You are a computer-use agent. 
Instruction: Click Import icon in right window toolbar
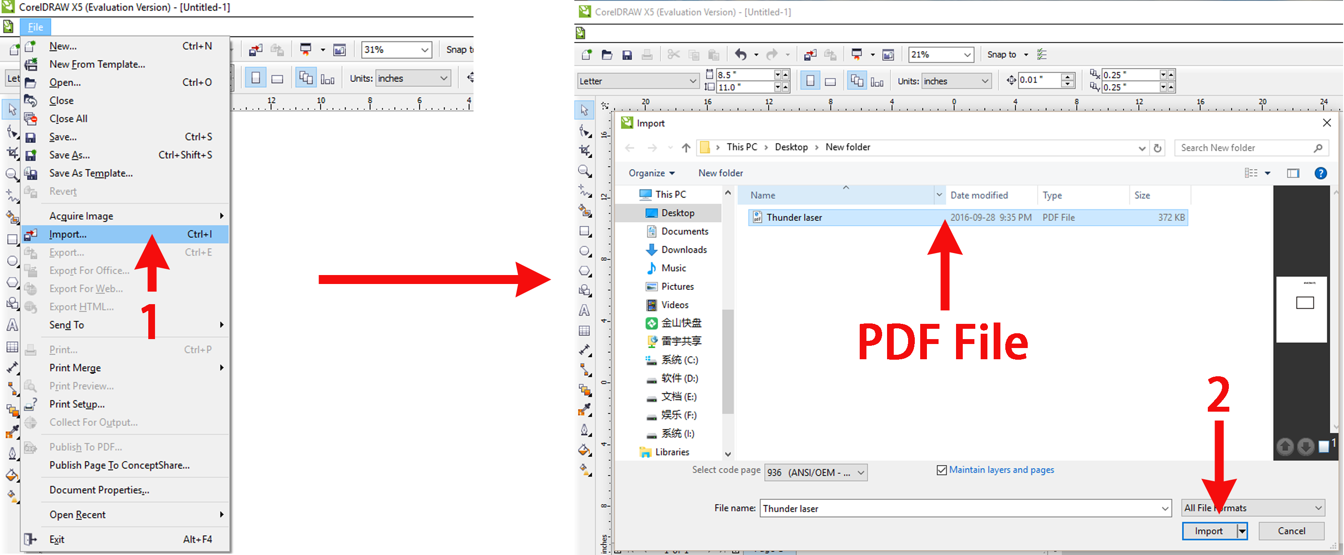click(810, 54)
